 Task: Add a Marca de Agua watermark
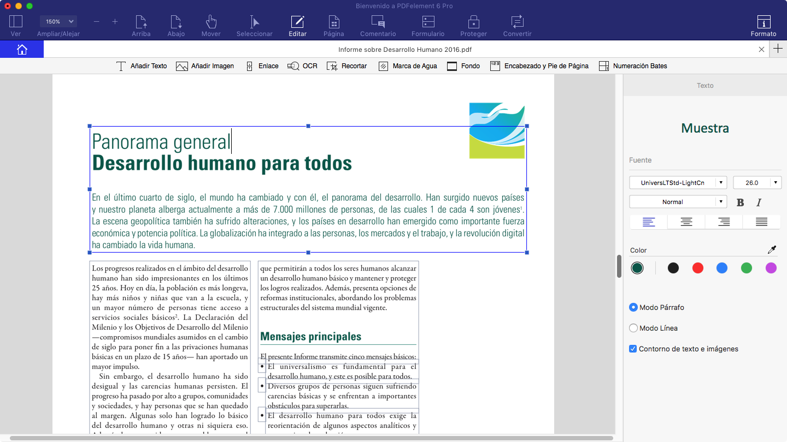[x=408, y=65]
